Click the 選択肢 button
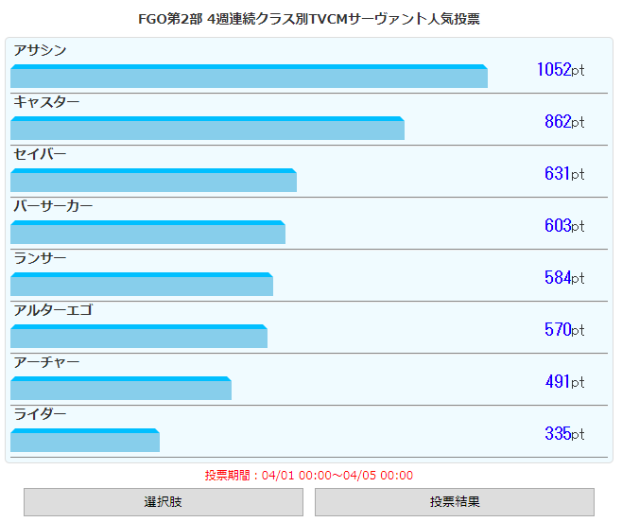Image resolution: width=622 pixels, height=522 pixels. tap(163, 502)
